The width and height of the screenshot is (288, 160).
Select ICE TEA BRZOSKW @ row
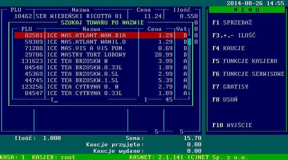pos(101,61)
